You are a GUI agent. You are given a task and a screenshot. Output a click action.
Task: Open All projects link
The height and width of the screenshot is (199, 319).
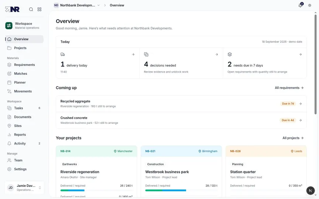pyautogui.click(x=293, y=138)
